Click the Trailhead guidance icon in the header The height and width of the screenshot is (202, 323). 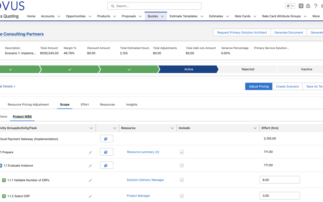click(308, 6)
